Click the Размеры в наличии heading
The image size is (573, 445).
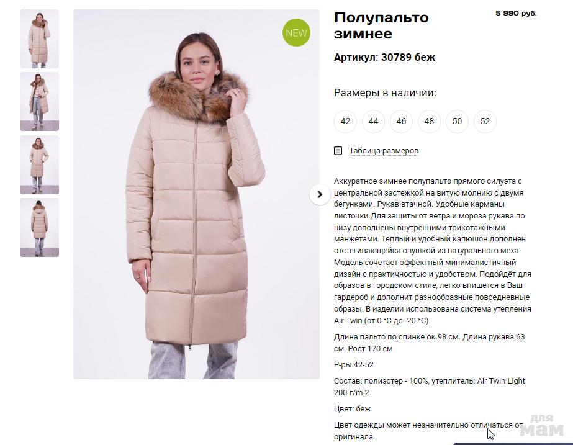pyautogui.click(x=385, y=93)
